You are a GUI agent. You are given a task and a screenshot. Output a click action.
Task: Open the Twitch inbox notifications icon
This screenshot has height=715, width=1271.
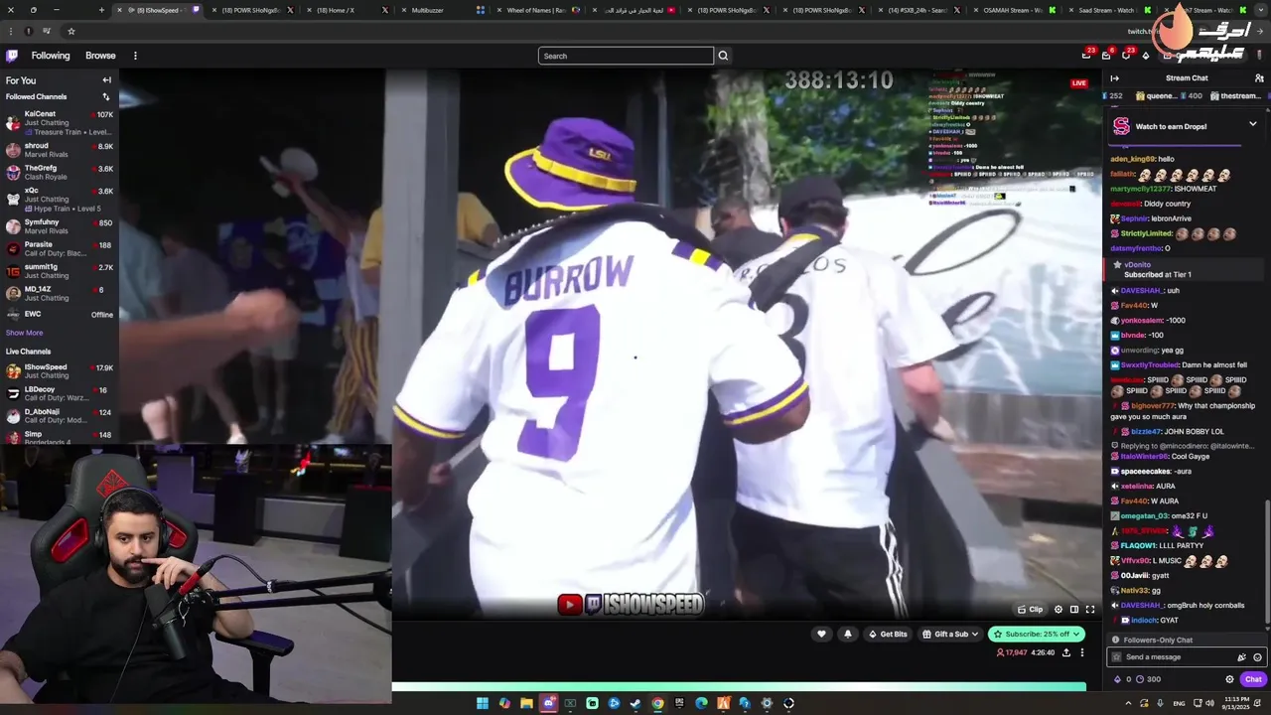coord(1106,56)
